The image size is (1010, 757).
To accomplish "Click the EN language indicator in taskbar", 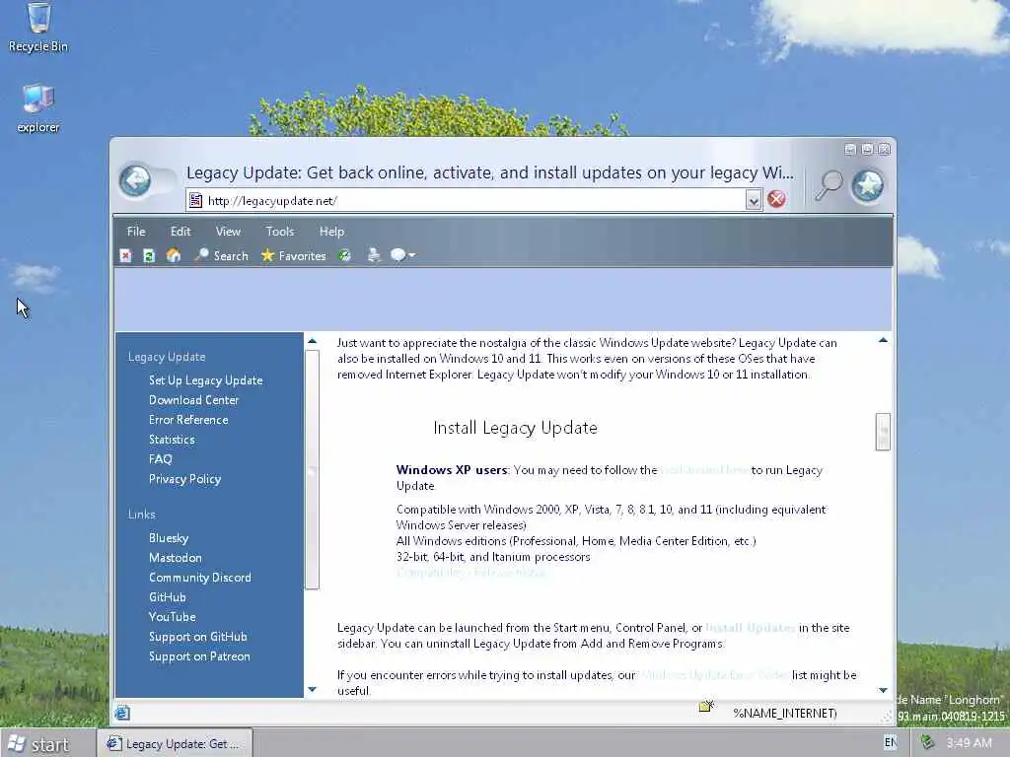I will coord(891,743).
